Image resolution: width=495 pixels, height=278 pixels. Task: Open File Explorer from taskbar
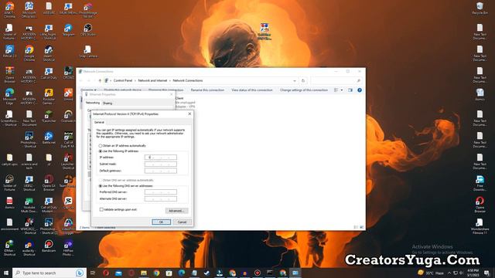(144, 273)
